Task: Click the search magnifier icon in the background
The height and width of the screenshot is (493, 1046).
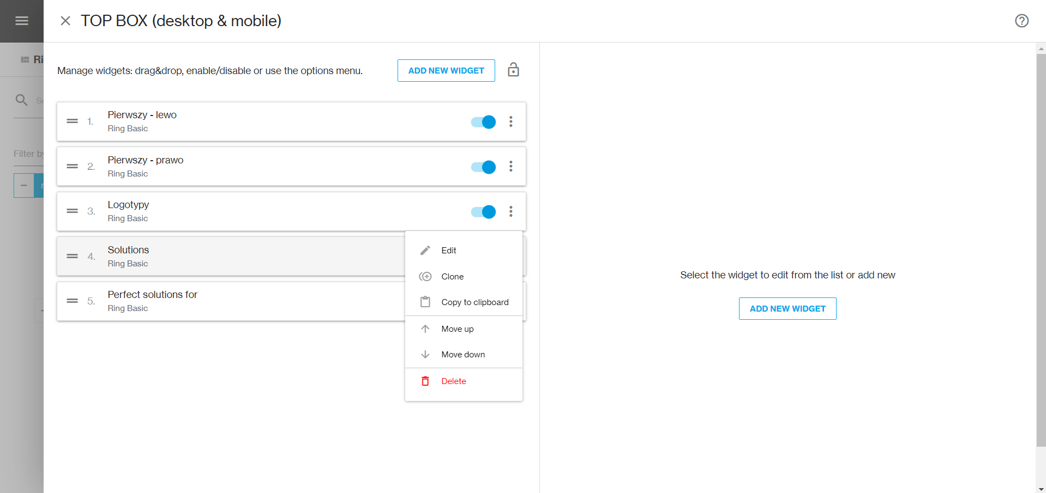Action: 21,100
